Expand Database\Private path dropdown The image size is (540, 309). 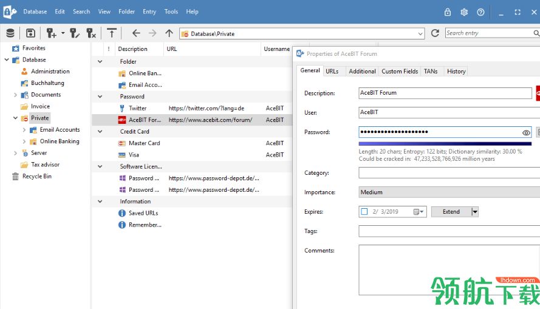click(x=420, y=34)
